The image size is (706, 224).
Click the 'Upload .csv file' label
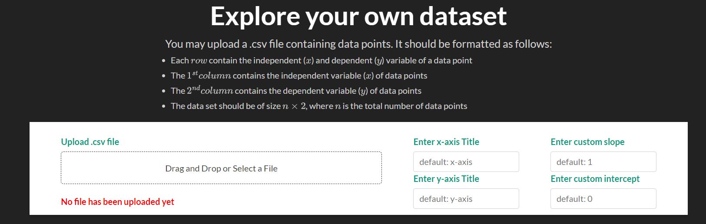click(90, 142)
